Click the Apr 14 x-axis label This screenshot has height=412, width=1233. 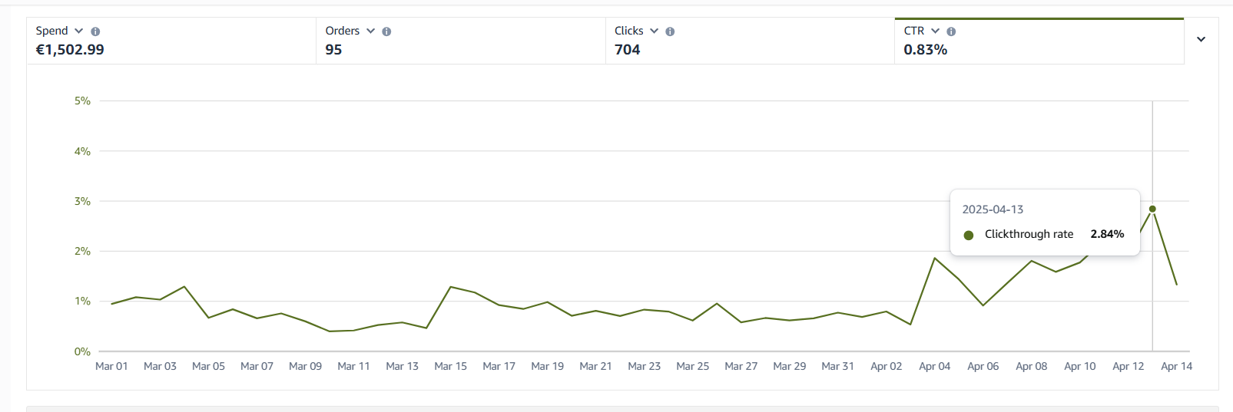coord(1176,367)
